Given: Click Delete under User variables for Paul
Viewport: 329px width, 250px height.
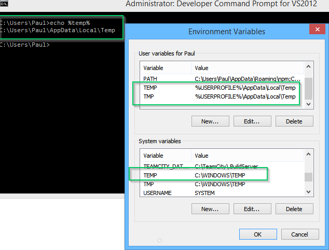Looking at the screenshot, I should (x=294, y=121).
